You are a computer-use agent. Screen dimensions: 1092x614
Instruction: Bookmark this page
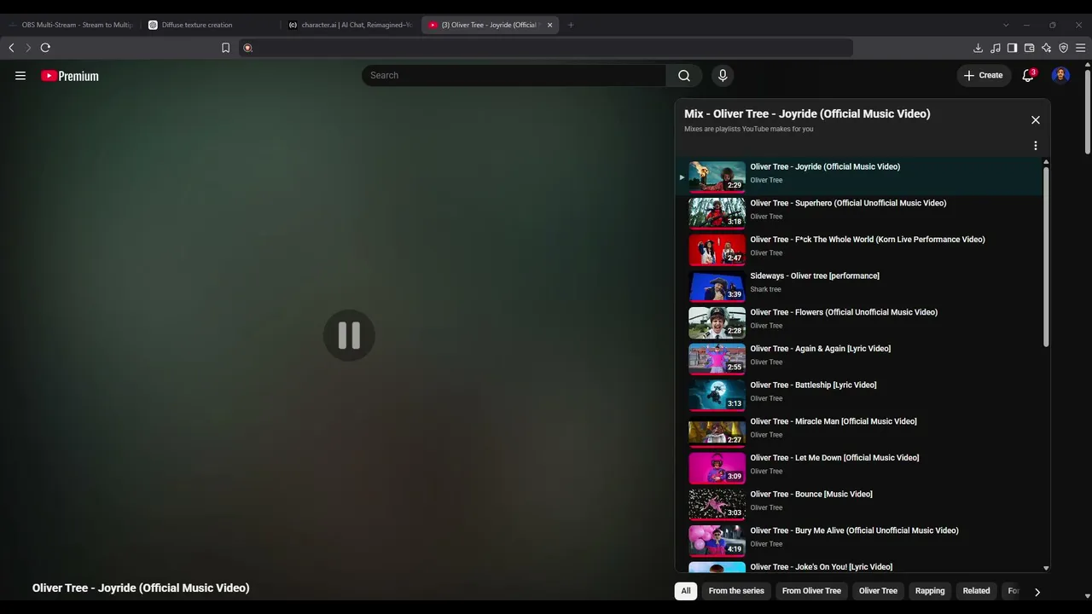(x=225, y=48)
